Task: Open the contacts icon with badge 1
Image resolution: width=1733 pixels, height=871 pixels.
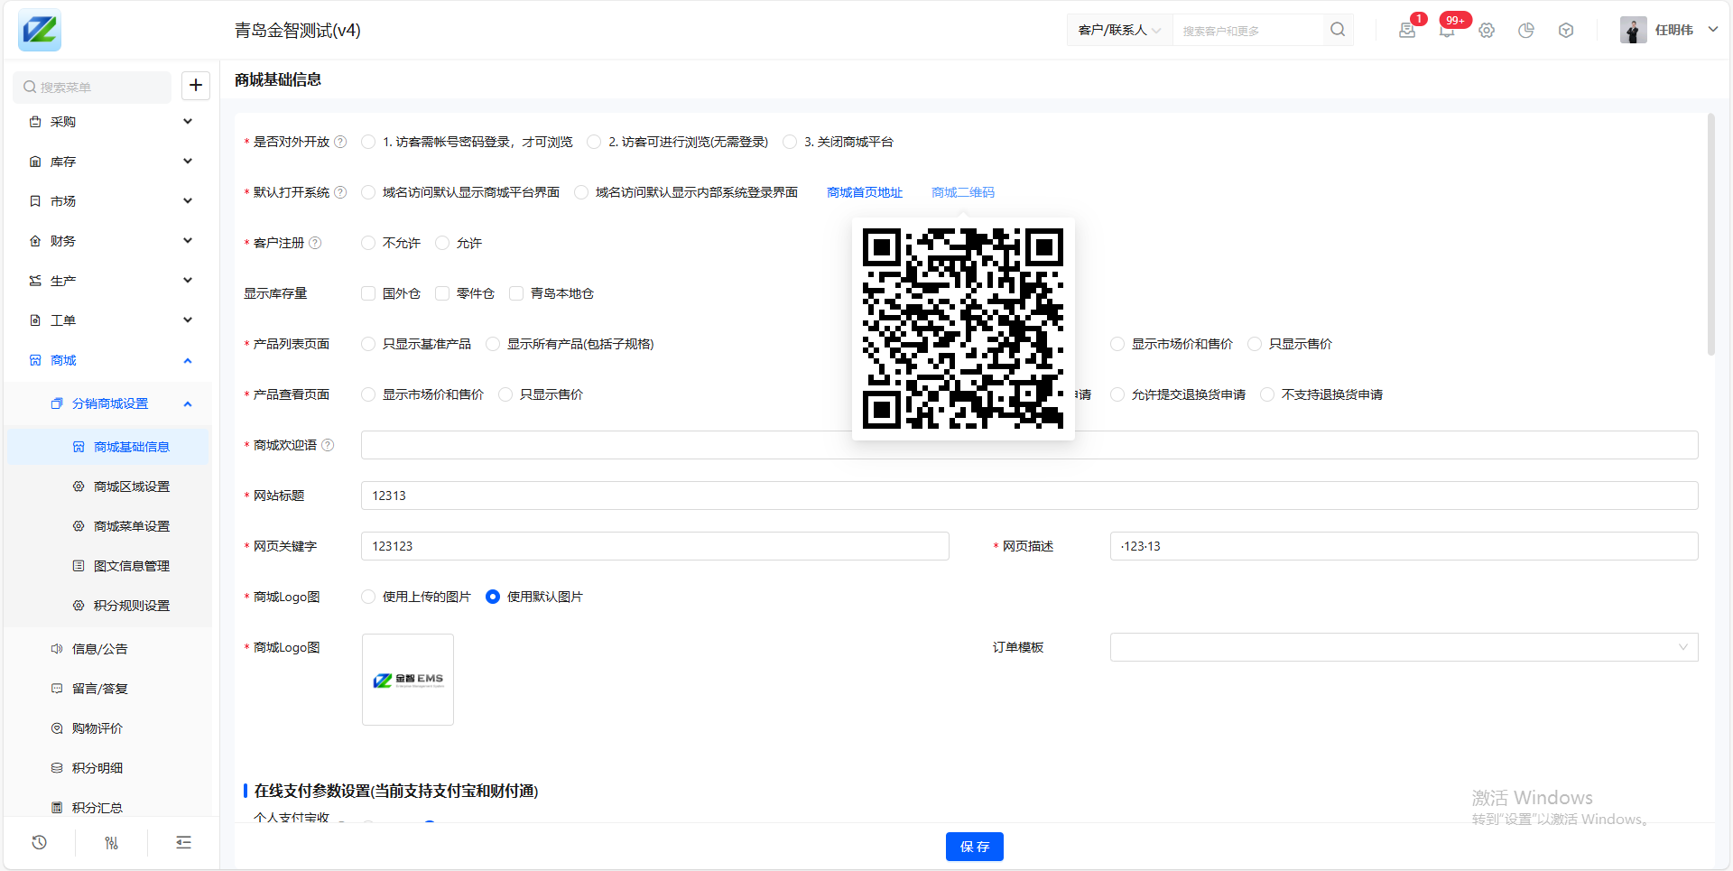Action: click(x=1407, y=30)
